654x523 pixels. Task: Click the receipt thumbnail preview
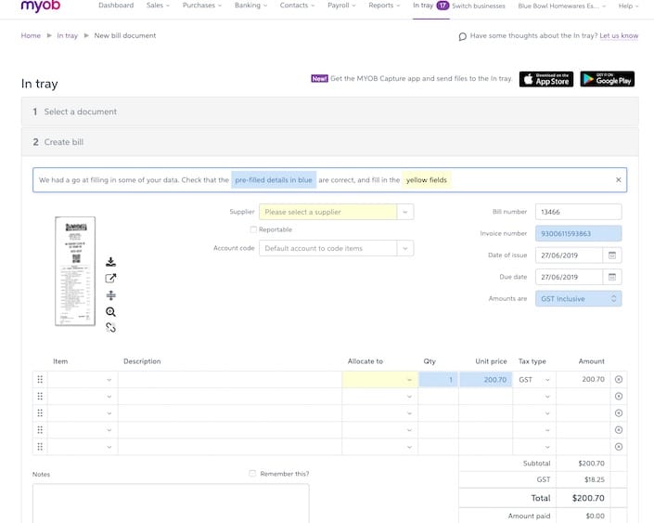[75, 271]
